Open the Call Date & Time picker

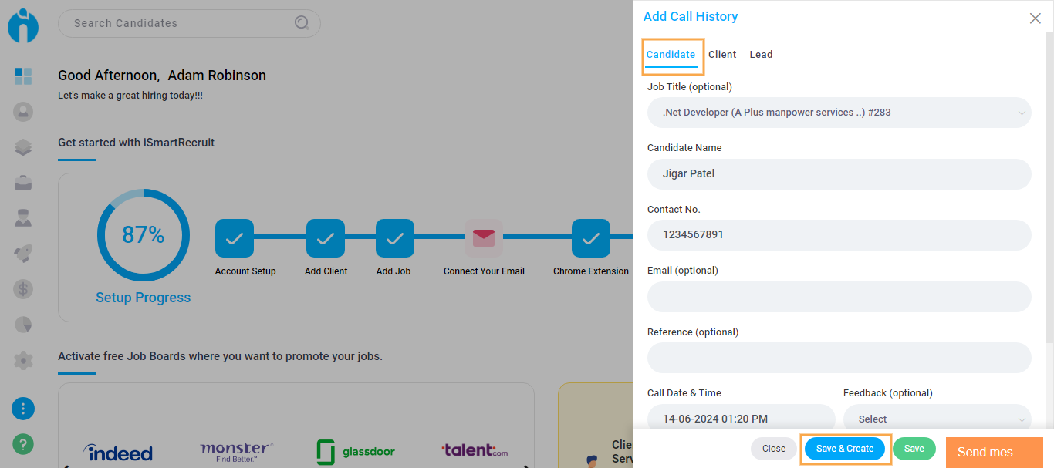[x=741, y=419]
